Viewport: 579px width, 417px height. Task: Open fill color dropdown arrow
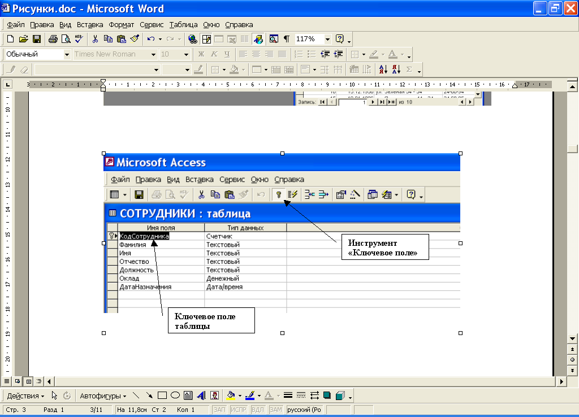point(240,396)
